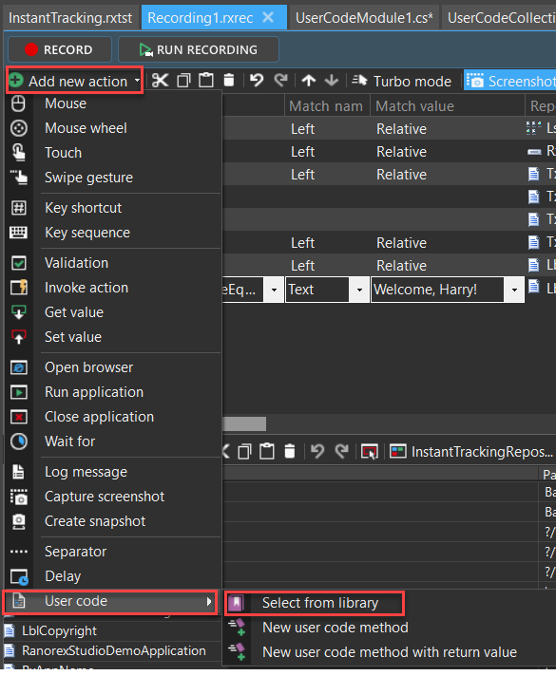Click the Welcome, Harry! match value field
This screenshot has width=556, height=676.
(x=437, y=290)
